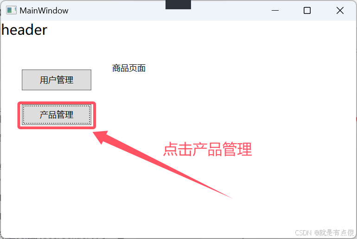Maximize the MainWindow window
The width and height of the screenshot is (357, 239).
[307, 11]
